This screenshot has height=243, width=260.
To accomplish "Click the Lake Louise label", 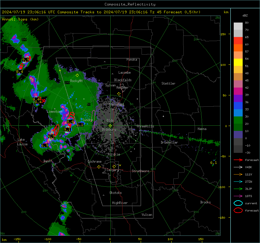I will click(x=22, y=142).
